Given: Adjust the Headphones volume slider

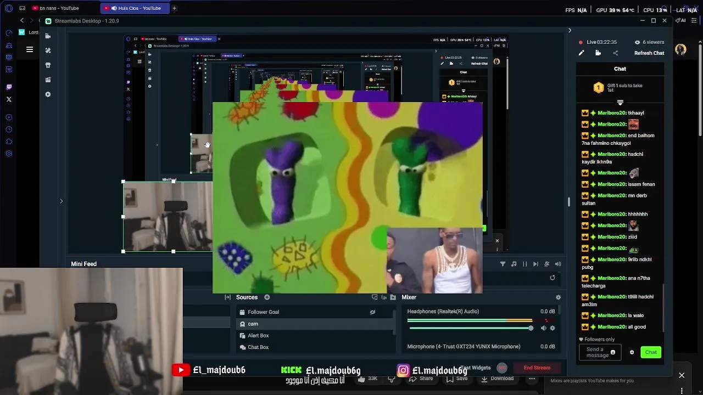Looking at the screenshot, I should point(471,328).
